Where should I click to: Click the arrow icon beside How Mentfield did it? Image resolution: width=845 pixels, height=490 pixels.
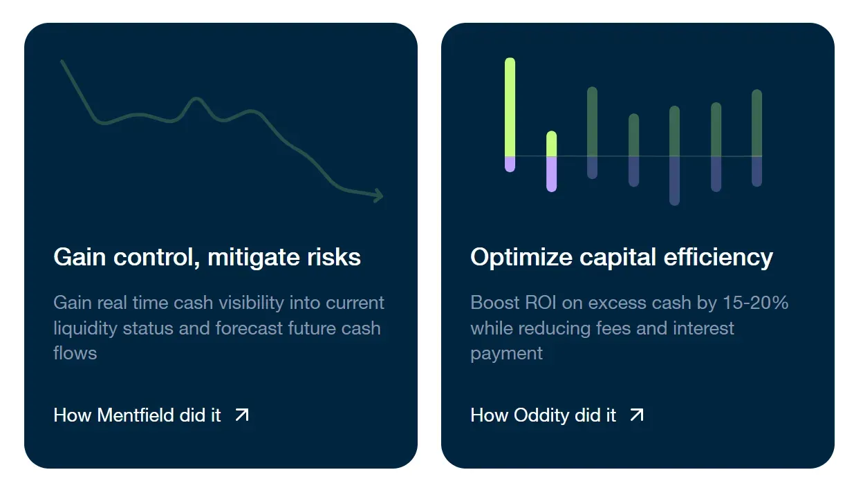[241, 415]
